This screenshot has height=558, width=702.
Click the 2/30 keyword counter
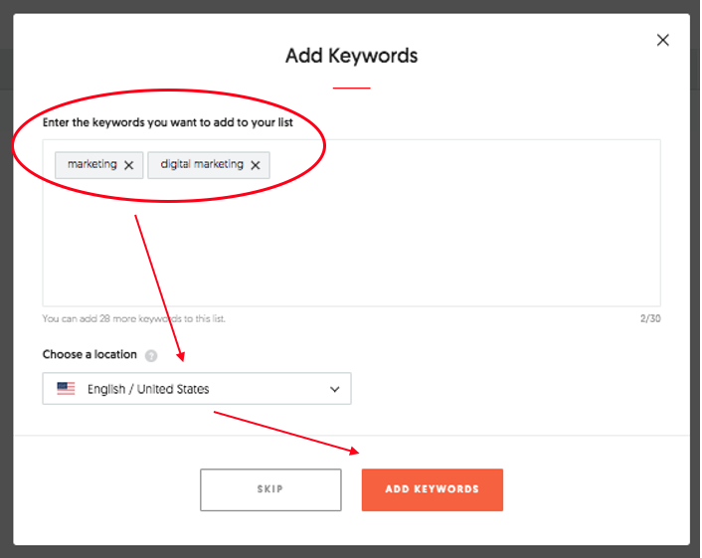[x=650, y=319]
